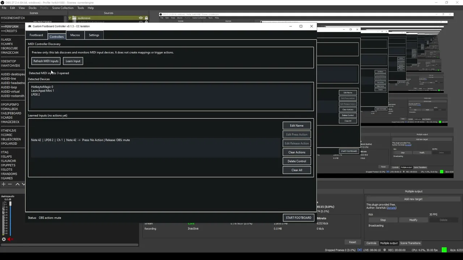Click the START FOOTBOARD button
Image resolution: width=463 pixels, height=260 pixels.
298,218
